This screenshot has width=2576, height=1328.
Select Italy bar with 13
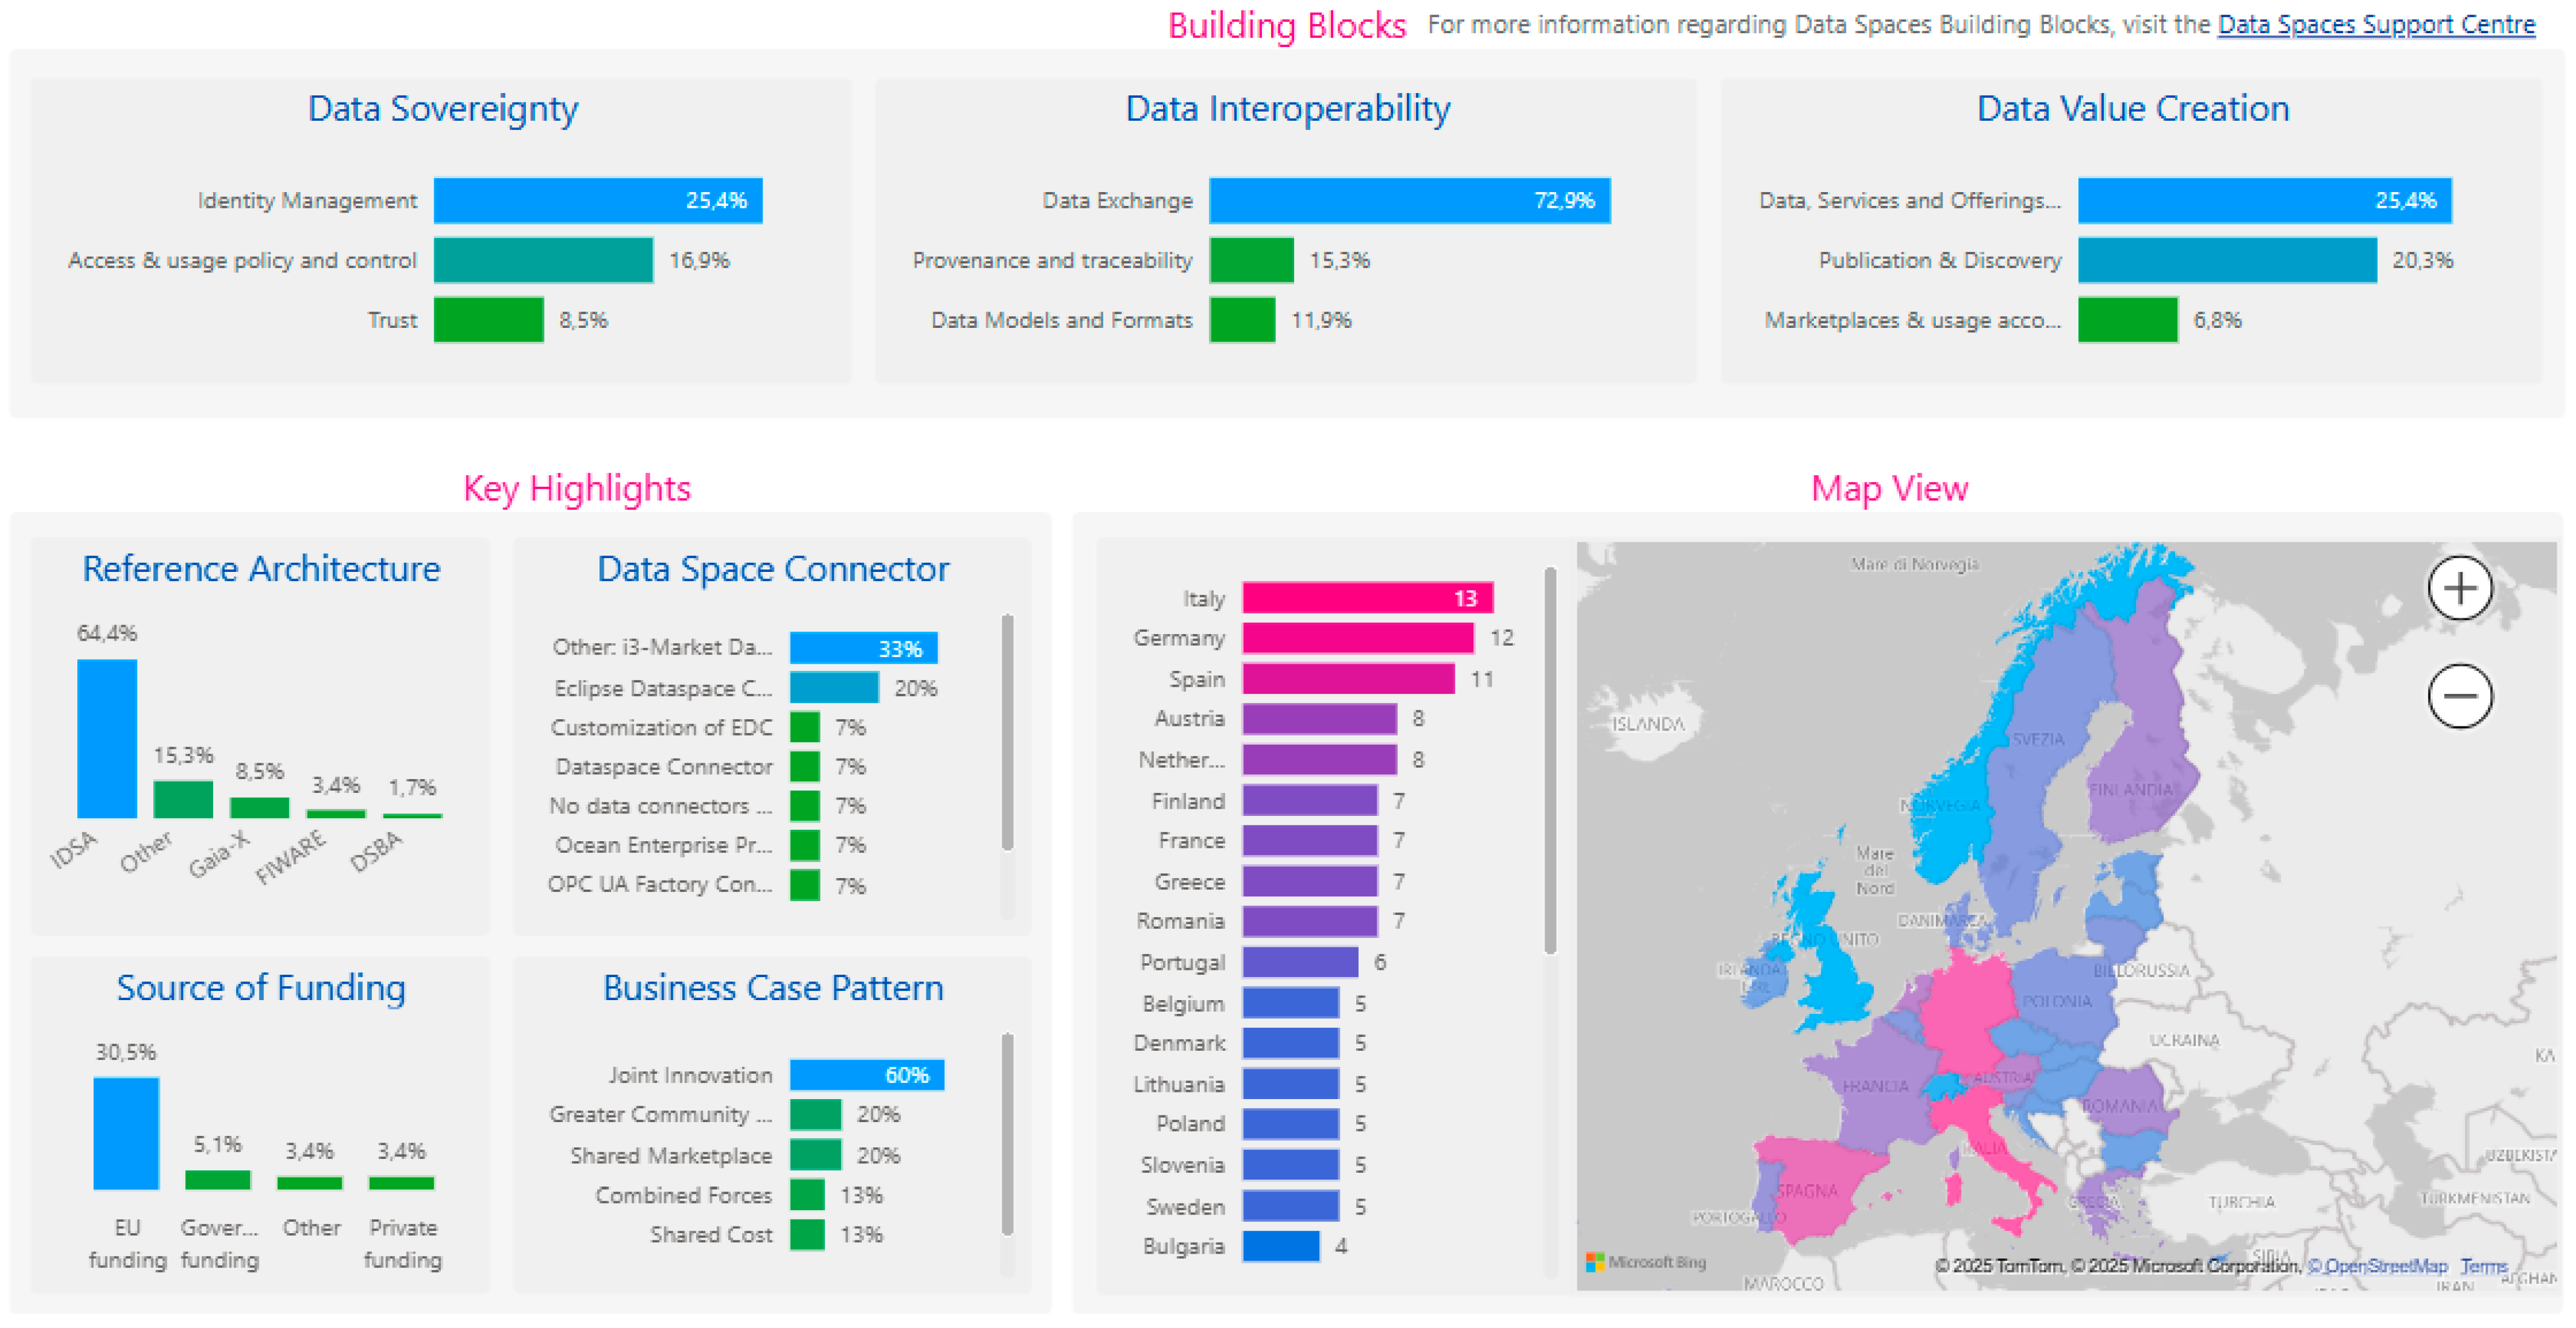point(1368,598)
